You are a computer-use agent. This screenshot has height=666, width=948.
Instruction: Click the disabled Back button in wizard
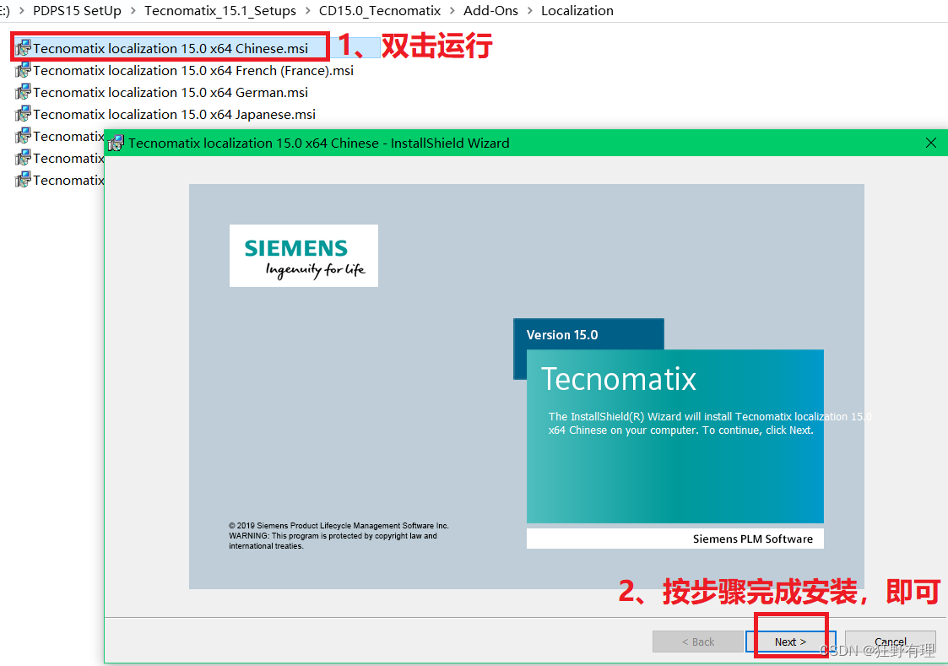[x=697, y=642]
